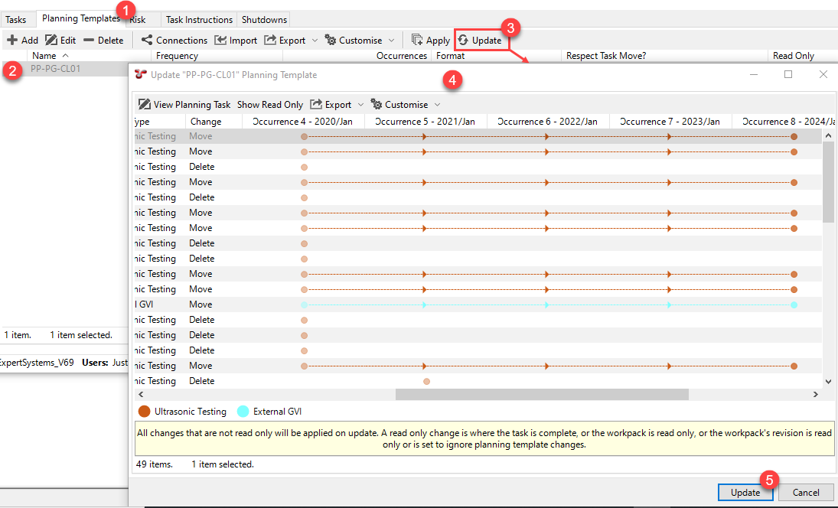The image size is (838, 508).
Task: Maximize the Update Planning Template dialog
Action: (x=788, y=74)
